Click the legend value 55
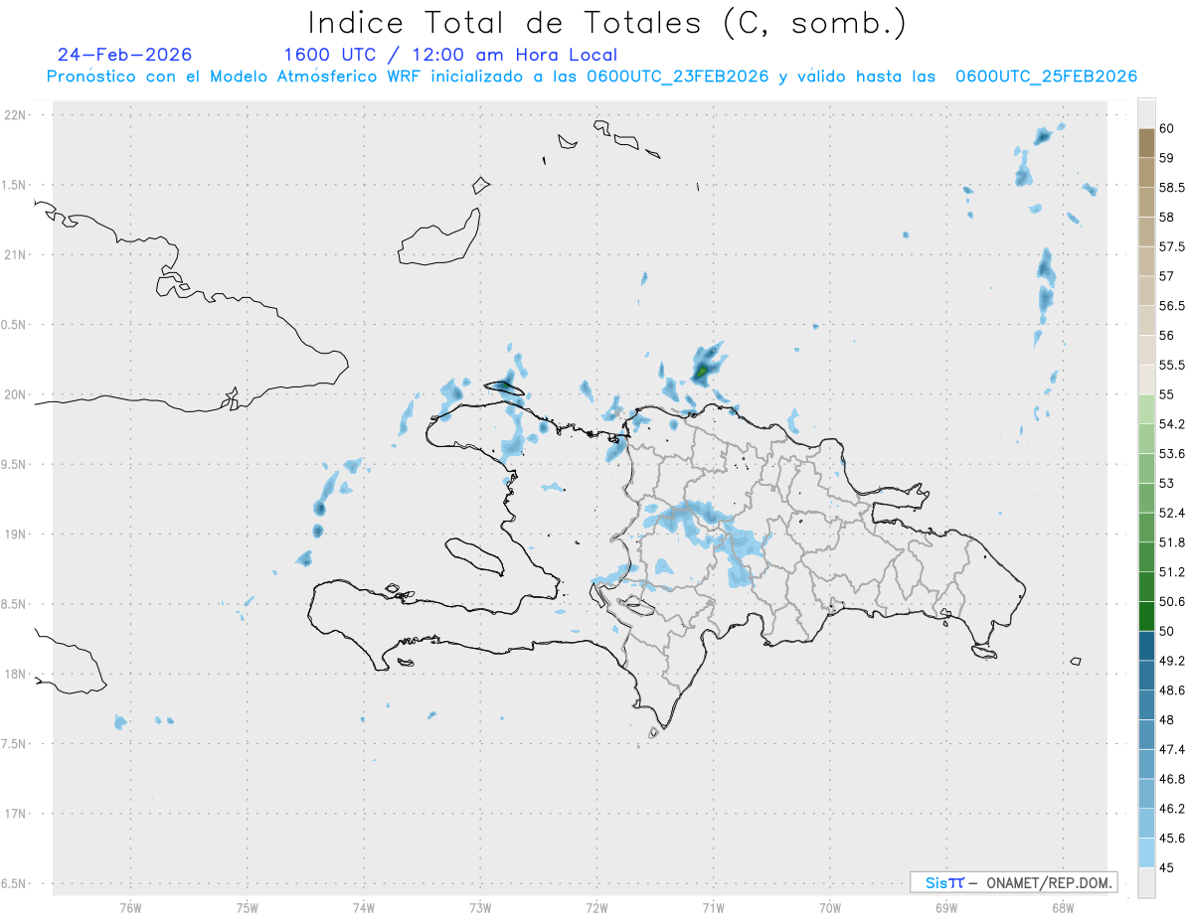 (x=1167, y=394)
